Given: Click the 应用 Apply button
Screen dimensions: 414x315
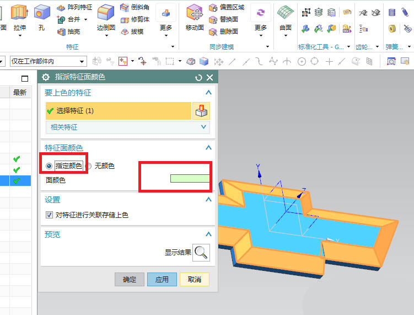Looking at the screenshot, I should point(162,280).
